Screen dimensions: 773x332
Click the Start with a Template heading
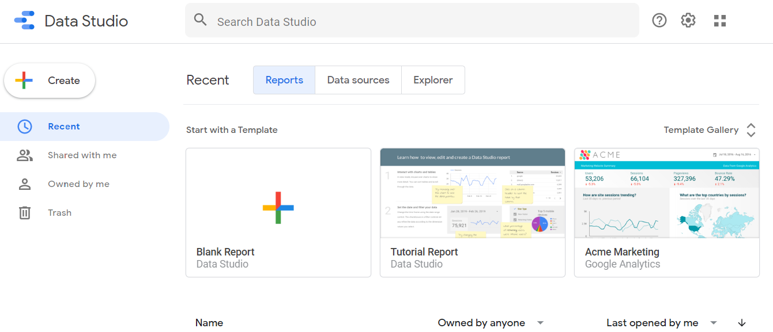(232, 130)
